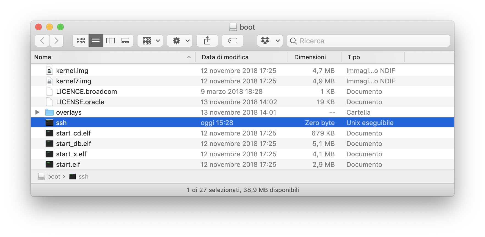Open the group-by arrangement dropdown
The width and height of the screenshot is (485, 237).
coord(150,41)
